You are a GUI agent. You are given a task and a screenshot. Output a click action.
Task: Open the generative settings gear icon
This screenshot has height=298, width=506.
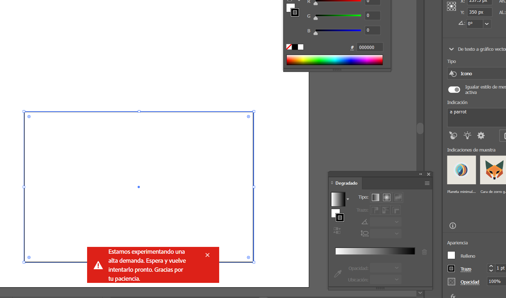tap(481, 135)
